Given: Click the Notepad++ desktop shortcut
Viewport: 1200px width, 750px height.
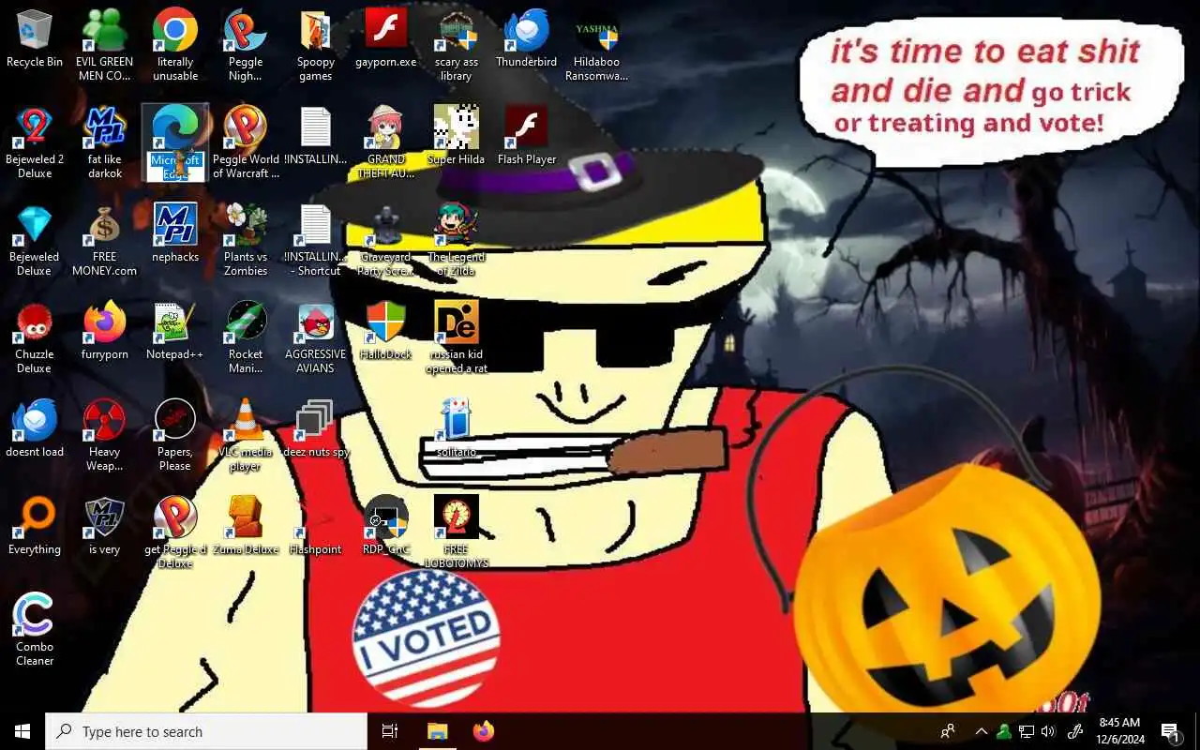Looking at the screenshot, I should point(175,332).
